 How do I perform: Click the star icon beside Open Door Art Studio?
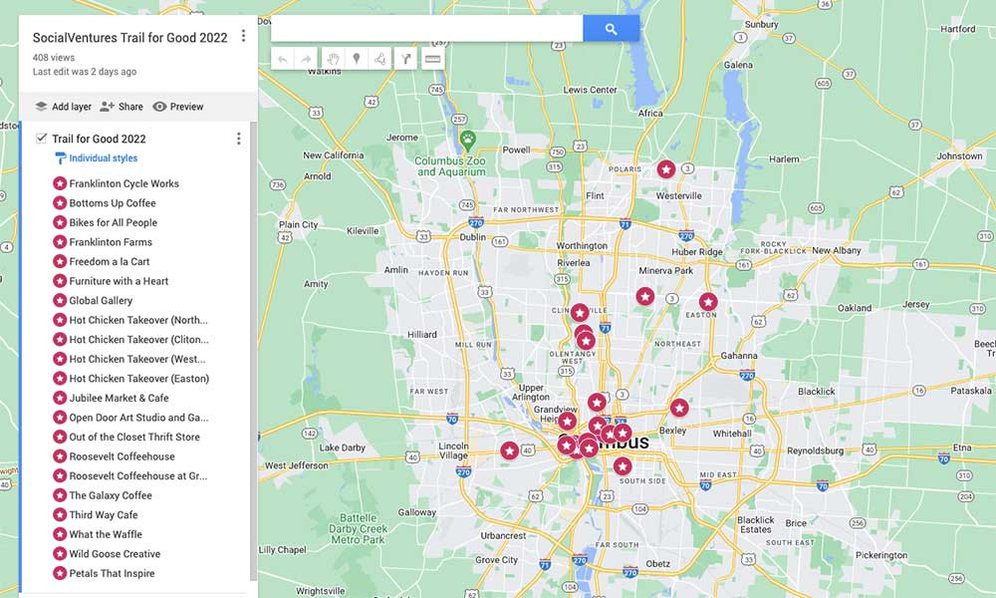[60, 418]
